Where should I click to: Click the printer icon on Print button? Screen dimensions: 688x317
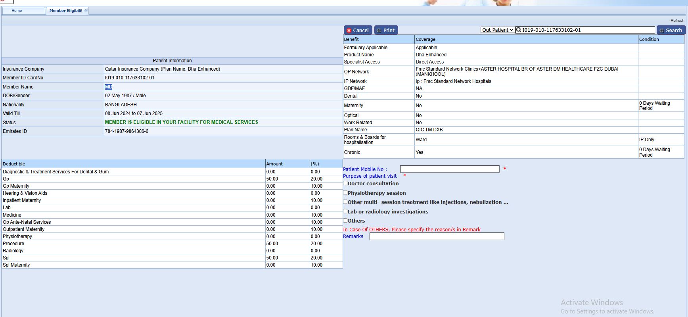point(379,31)
